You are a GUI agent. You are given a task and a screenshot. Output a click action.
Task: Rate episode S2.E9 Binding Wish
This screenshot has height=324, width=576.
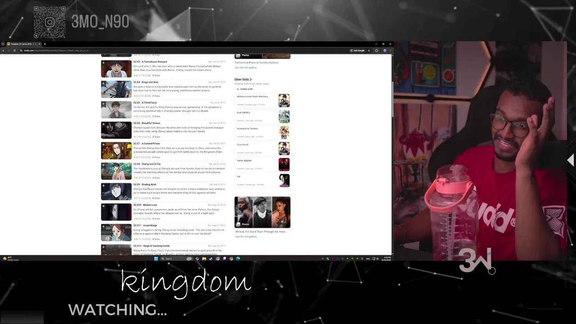(x=156, y=198)
